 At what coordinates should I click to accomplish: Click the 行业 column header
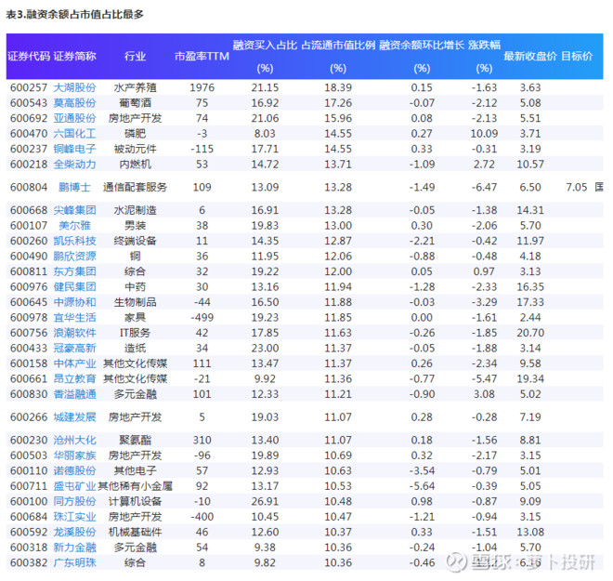point(135,57)
